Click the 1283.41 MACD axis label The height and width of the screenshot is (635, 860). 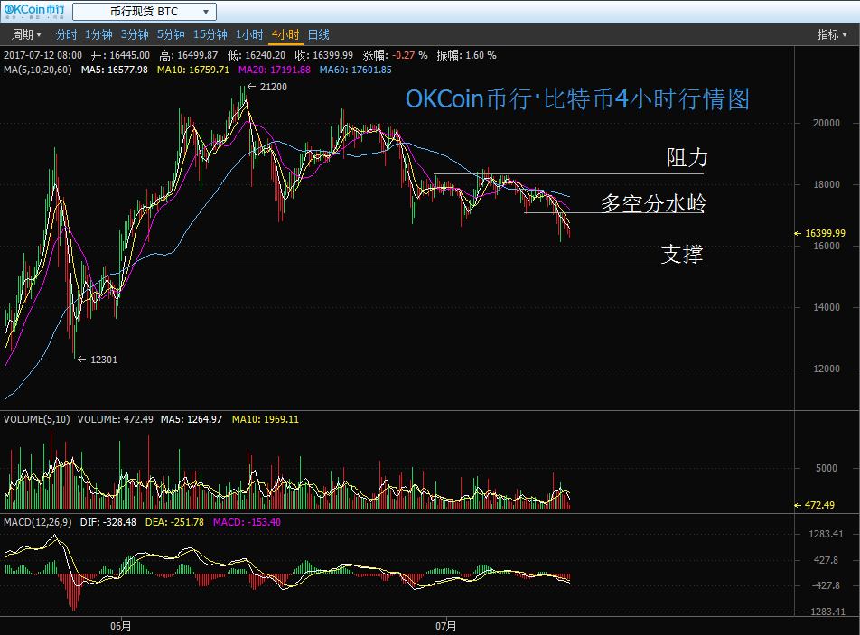point(826,534)
